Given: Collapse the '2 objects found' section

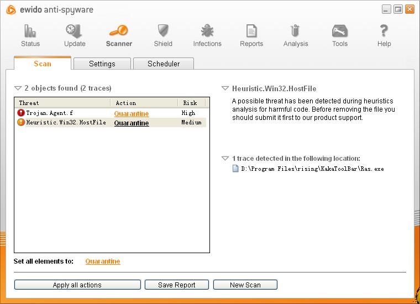Looking at the screenshot, I should (18, 88).
